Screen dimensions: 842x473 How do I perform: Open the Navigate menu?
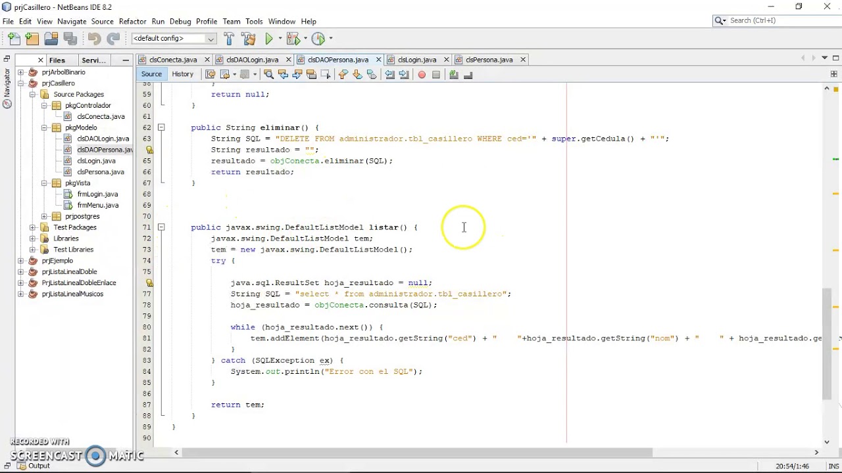pos(72,22)
